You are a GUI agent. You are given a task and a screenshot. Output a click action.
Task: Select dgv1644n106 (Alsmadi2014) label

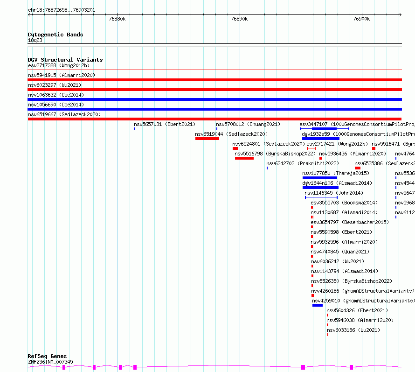tap(337, 183)
